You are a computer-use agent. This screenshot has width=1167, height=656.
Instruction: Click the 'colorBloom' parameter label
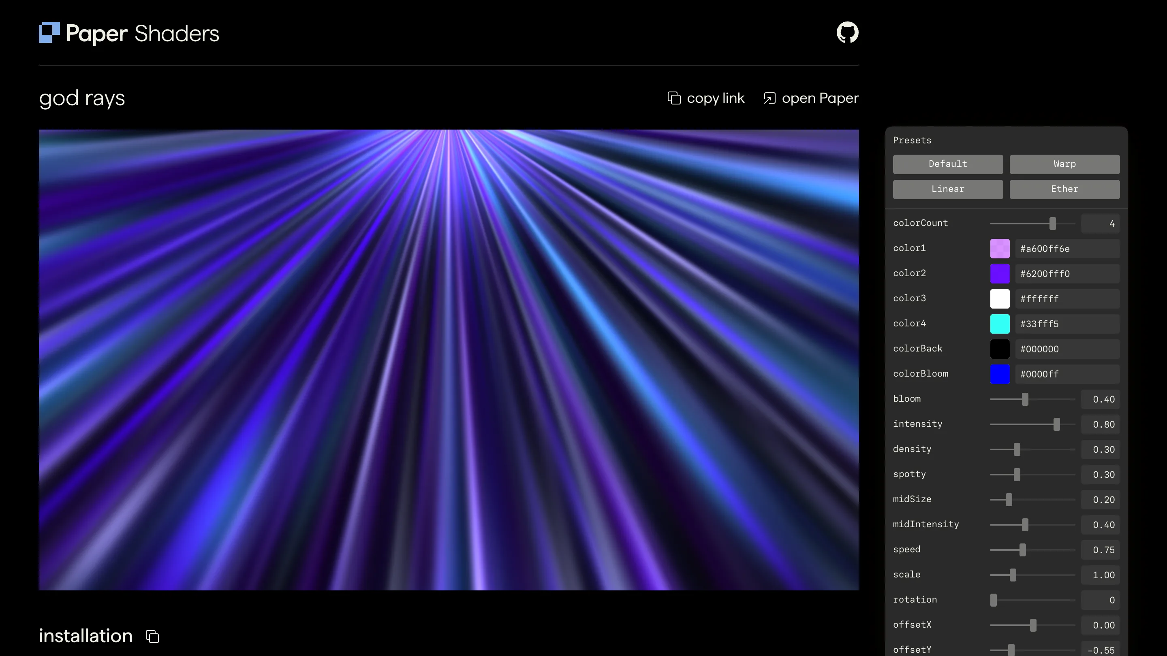(x=921, y=374)
